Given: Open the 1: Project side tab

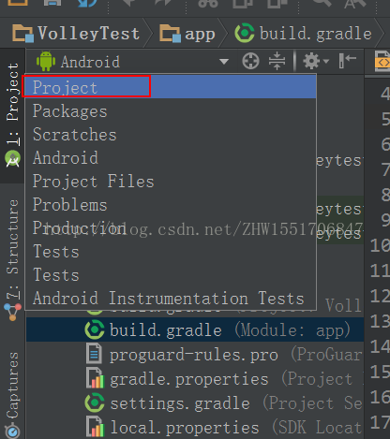Looking at the screenshot, I should click(12, 103).
